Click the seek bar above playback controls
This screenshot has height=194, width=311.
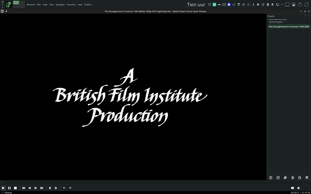click(155, 182)
